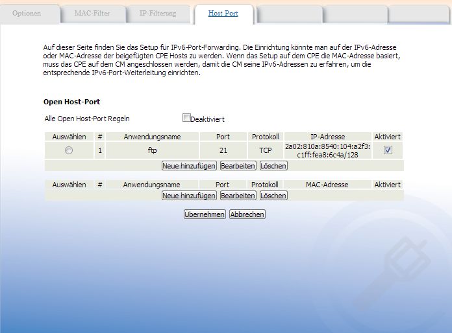
Task: Click Neue hinzufügen under the IP-Adresse table
Action: click(x=189, y=166)
